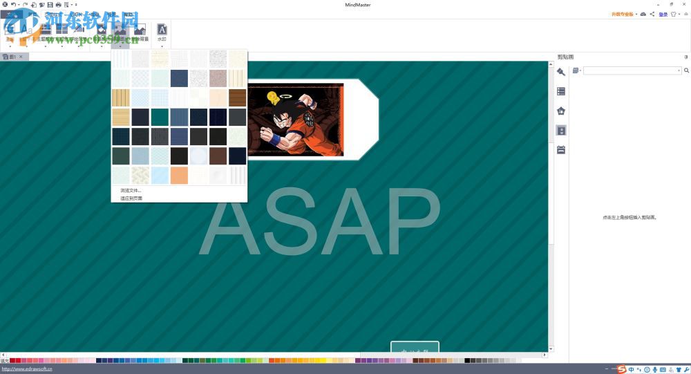Expand the clipart search box dropdown arrow
The width and height of the screenshot is (691, 374).
(x=679, y=71)
